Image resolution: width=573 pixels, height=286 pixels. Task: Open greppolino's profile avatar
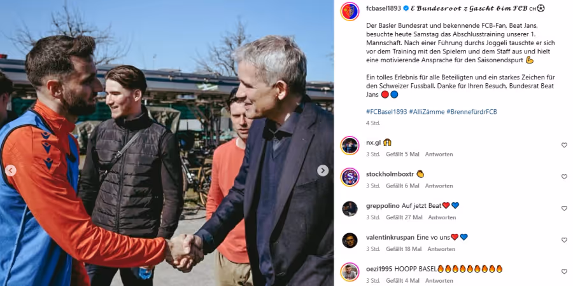[350, 208]
